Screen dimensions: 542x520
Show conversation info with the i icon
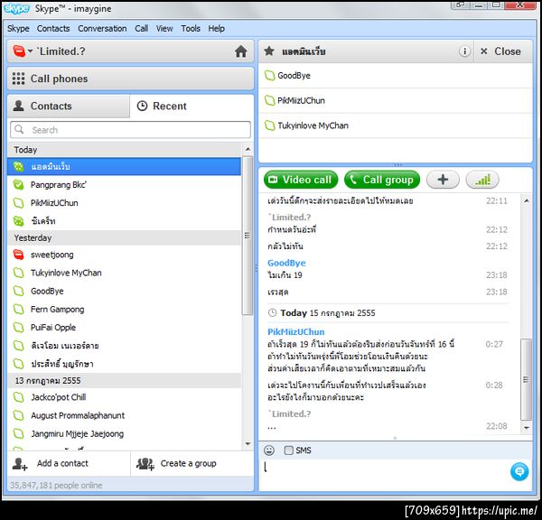(465, 51)
